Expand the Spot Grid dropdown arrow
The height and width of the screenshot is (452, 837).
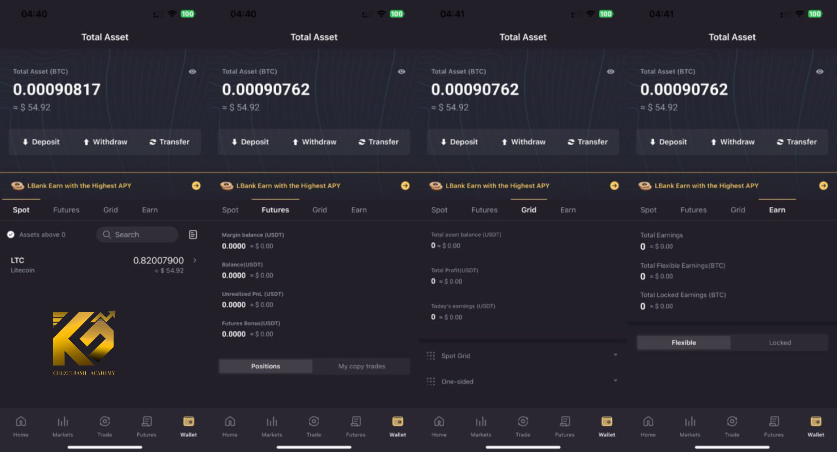pos(615,355)
